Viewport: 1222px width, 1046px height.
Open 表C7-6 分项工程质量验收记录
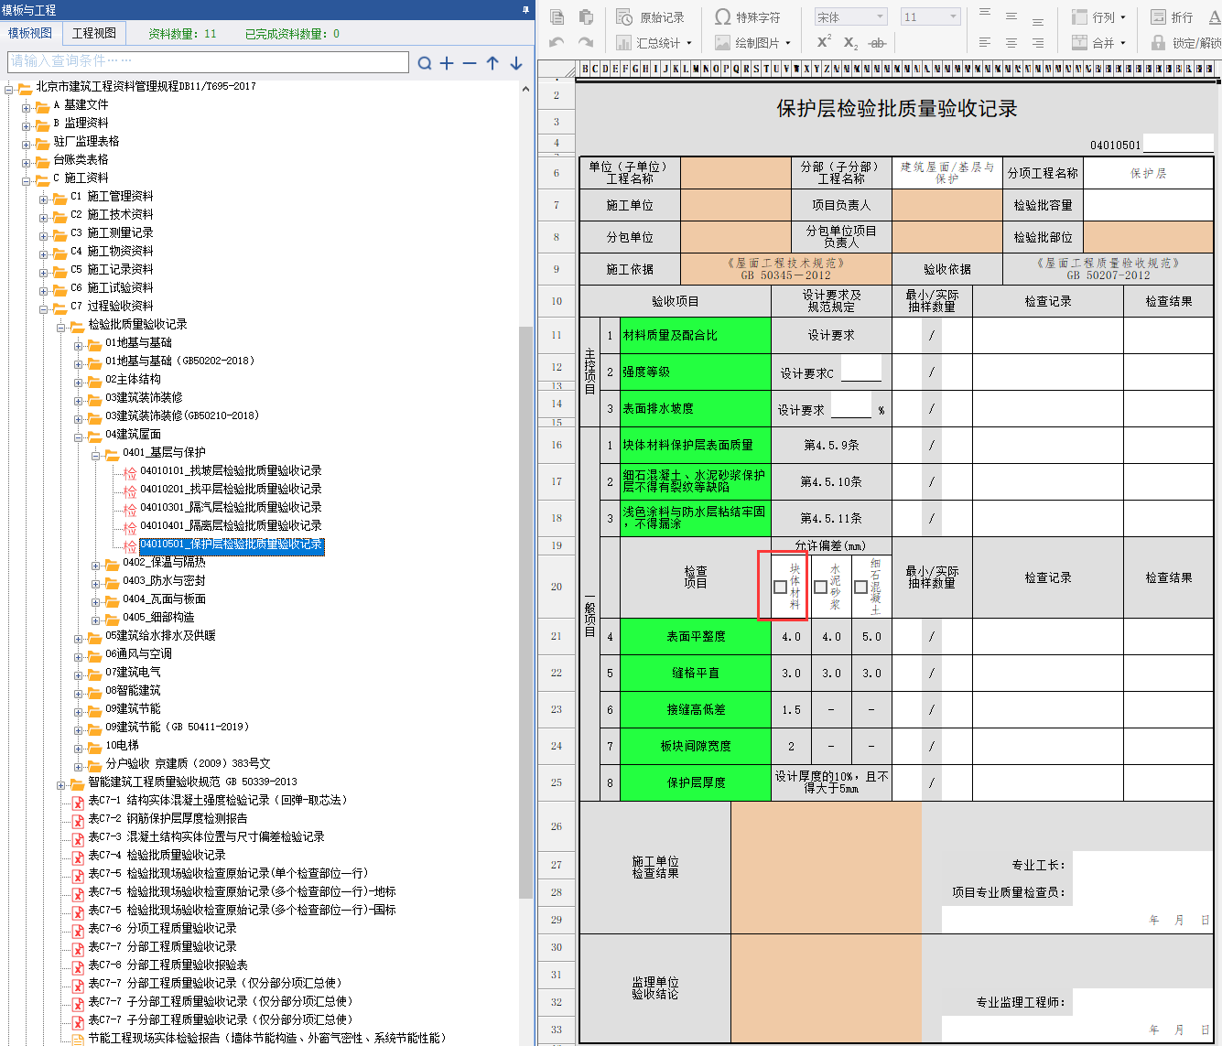coord(162,928)
